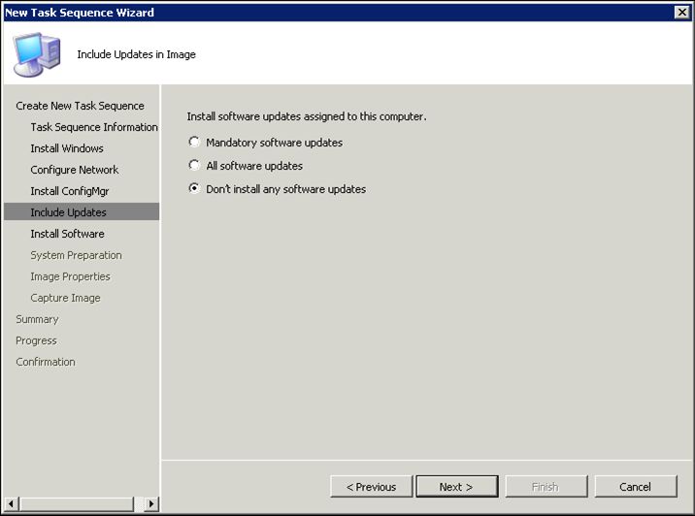Click the Progress step
695x516 pixels.
pos(36,340)
